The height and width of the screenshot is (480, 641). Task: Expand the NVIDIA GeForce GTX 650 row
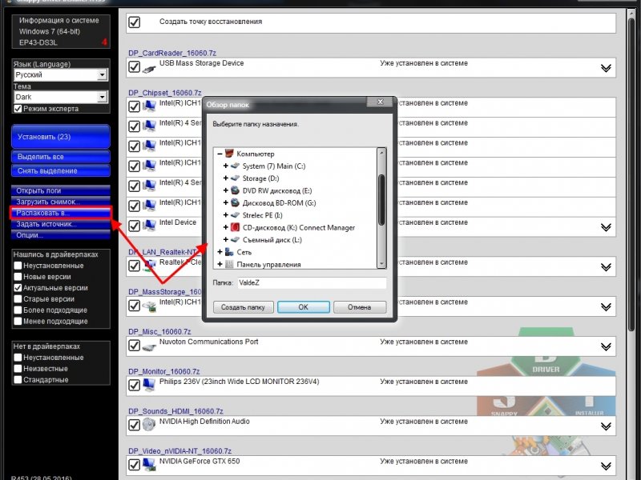[x=606, y=466]
